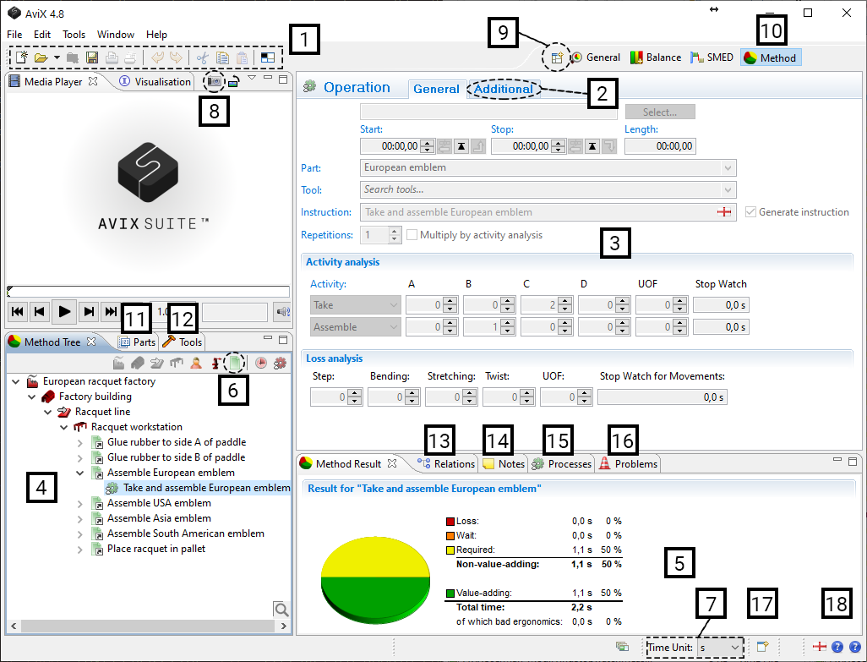The height and width of the screenshot is (662, 867).
Task: Expand the Assemble USA emblem tree node
Action: tap(79, 501)
